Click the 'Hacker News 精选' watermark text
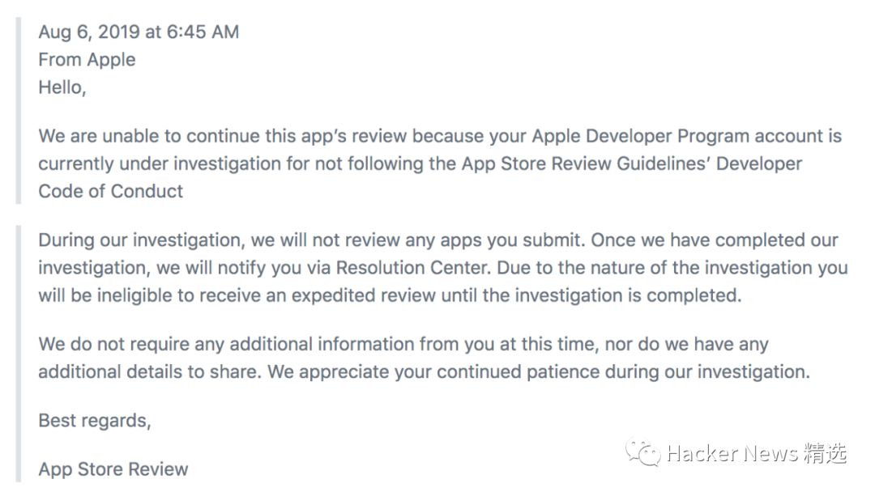Screen dimensions: 875x492 (757, 453)
